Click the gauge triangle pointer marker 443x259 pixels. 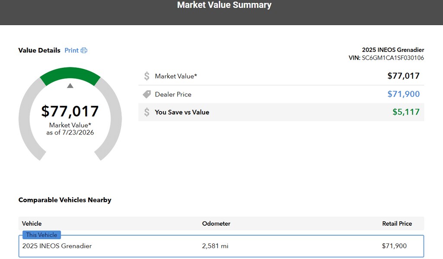70,86
